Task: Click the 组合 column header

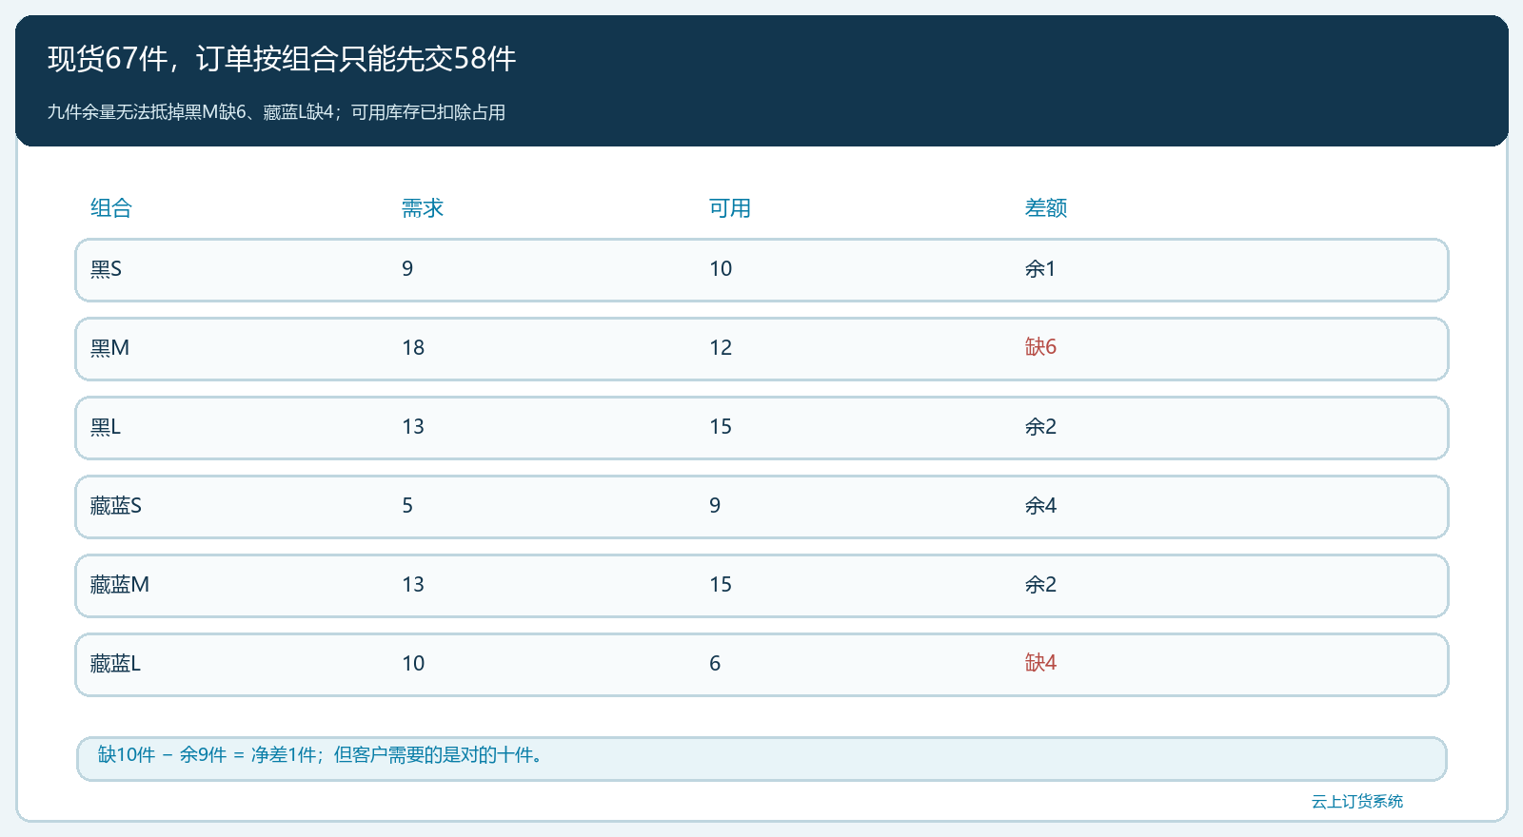Action: click(111, 208)
